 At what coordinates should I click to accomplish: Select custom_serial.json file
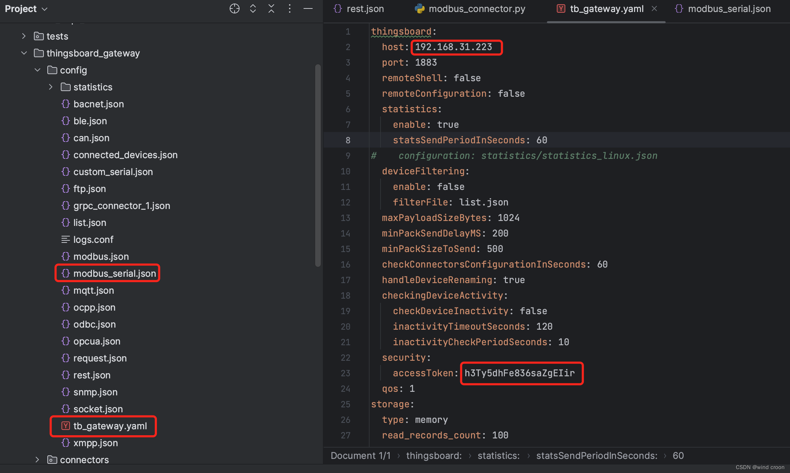coord(113,172)
